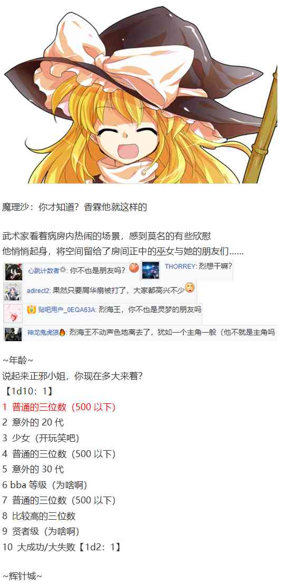Screen dimensions: 294x585
Task: Click the badge icon beside 心跳计数者
Action: (x=63, y=270)
